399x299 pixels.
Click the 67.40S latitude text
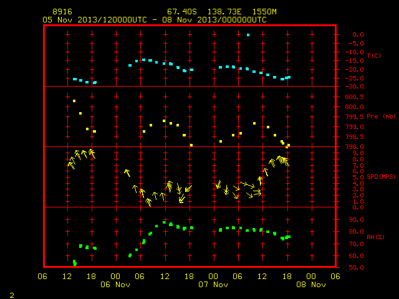[x=182, y=12]
